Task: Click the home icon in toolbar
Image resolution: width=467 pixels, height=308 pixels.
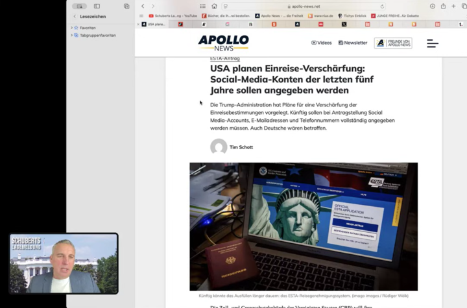Action: coord(214,6)
